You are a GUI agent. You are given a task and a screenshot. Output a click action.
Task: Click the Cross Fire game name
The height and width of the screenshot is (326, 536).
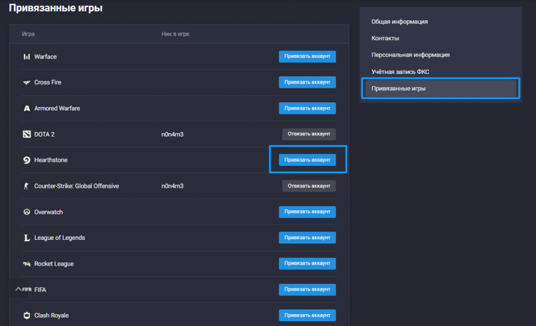click(48, 82)
